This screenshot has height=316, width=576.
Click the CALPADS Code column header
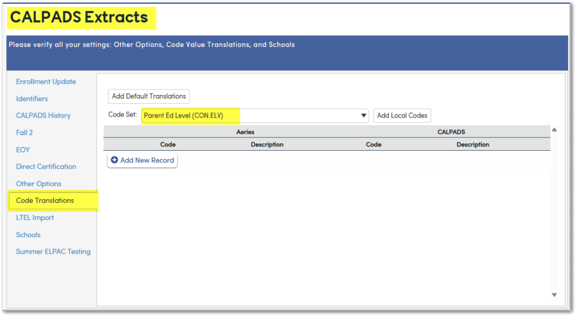(x=374, y=144)
